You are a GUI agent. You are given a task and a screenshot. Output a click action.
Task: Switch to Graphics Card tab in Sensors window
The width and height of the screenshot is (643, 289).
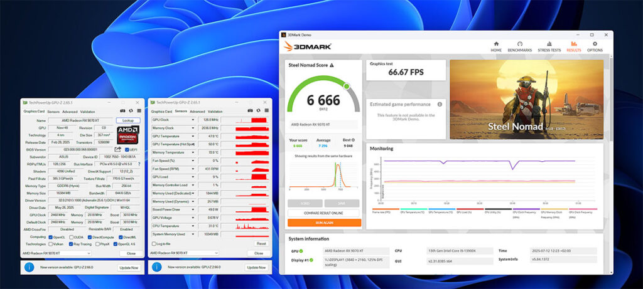[161, 112]
